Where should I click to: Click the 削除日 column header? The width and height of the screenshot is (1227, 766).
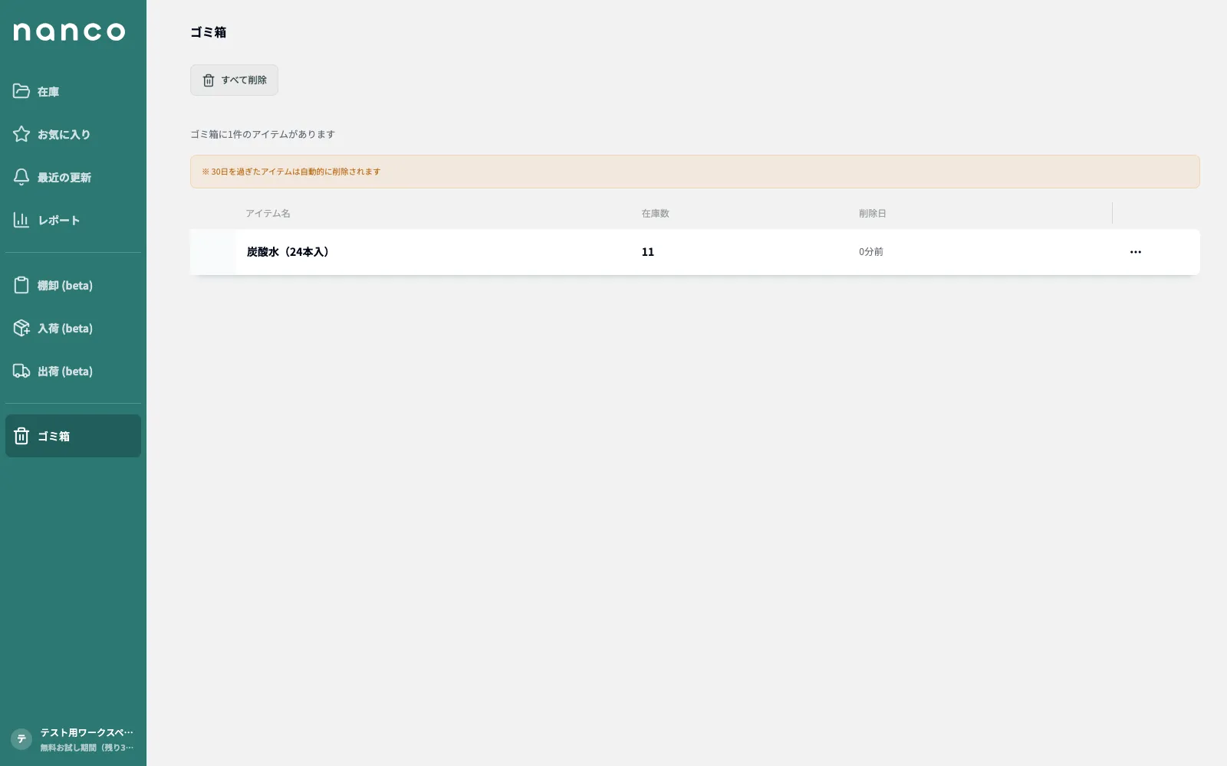click(873, 214)
